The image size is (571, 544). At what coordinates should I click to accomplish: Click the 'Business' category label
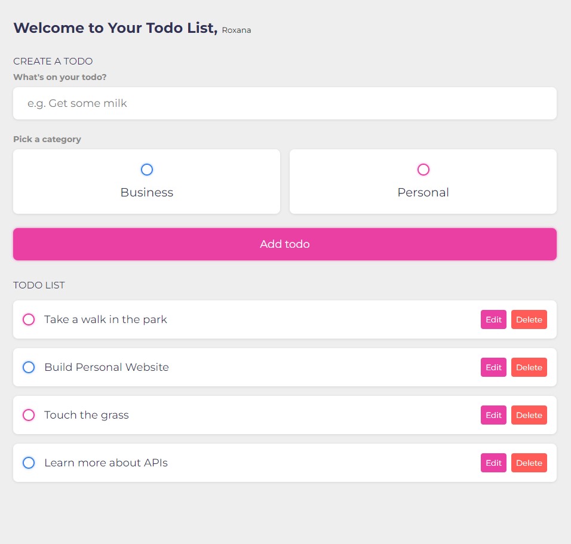pyautogui.click(x=147, y=192)
